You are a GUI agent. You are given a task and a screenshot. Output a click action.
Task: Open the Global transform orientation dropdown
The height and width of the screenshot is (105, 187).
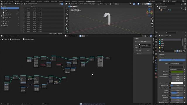coord(101,4)
